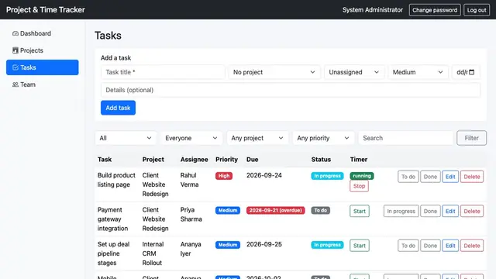496x279 pixels.
Task: Mark Build product listing page as Done
Action: point(430,177)
